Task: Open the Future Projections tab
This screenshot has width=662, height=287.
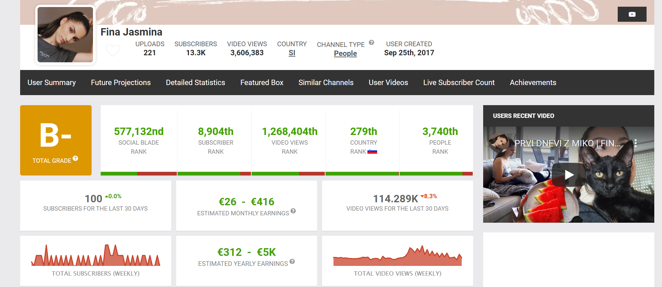Action: pyautogui.click(x=121, y=82)
